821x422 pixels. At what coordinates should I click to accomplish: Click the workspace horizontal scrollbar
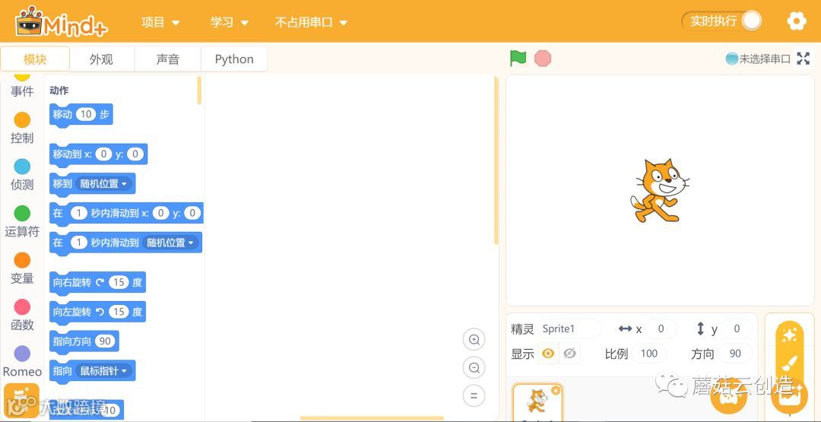click(372, 418)
